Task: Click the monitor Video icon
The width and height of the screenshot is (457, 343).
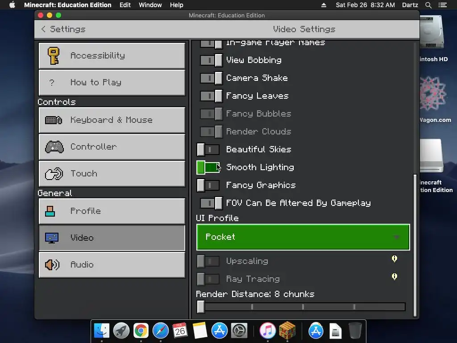Action: click(52, 238)
